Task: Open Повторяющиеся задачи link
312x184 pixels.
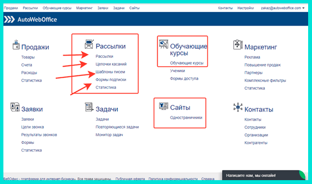Action: (117, 127)
